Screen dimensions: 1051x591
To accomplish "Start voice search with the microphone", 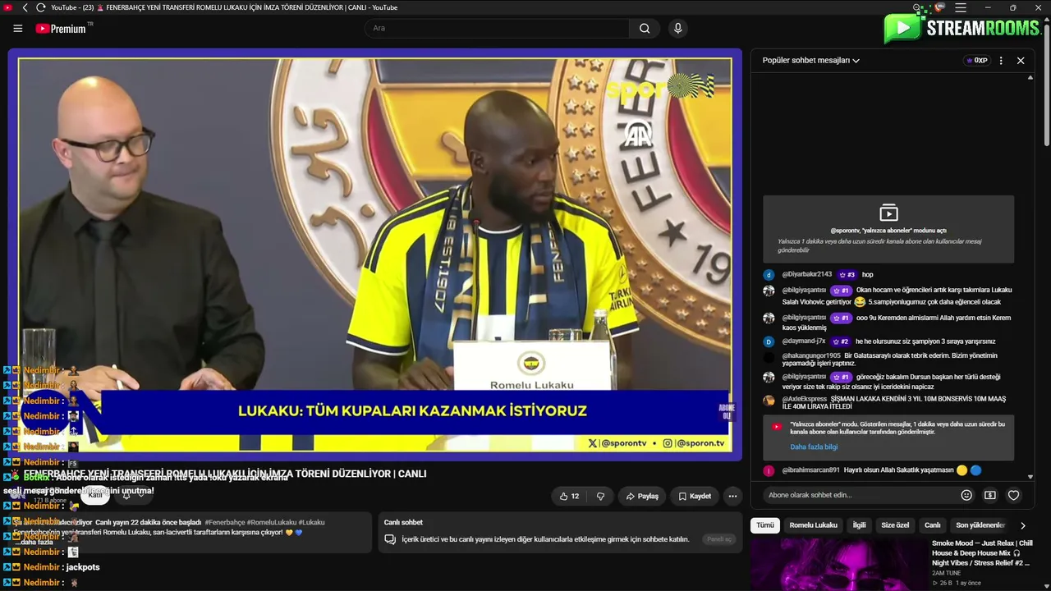I will pyautogui.click(x=677, y=28).
